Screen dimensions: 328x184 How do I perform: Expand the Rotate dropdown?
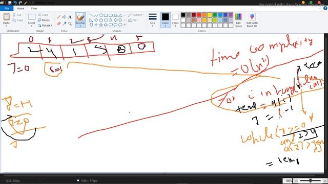45,25
